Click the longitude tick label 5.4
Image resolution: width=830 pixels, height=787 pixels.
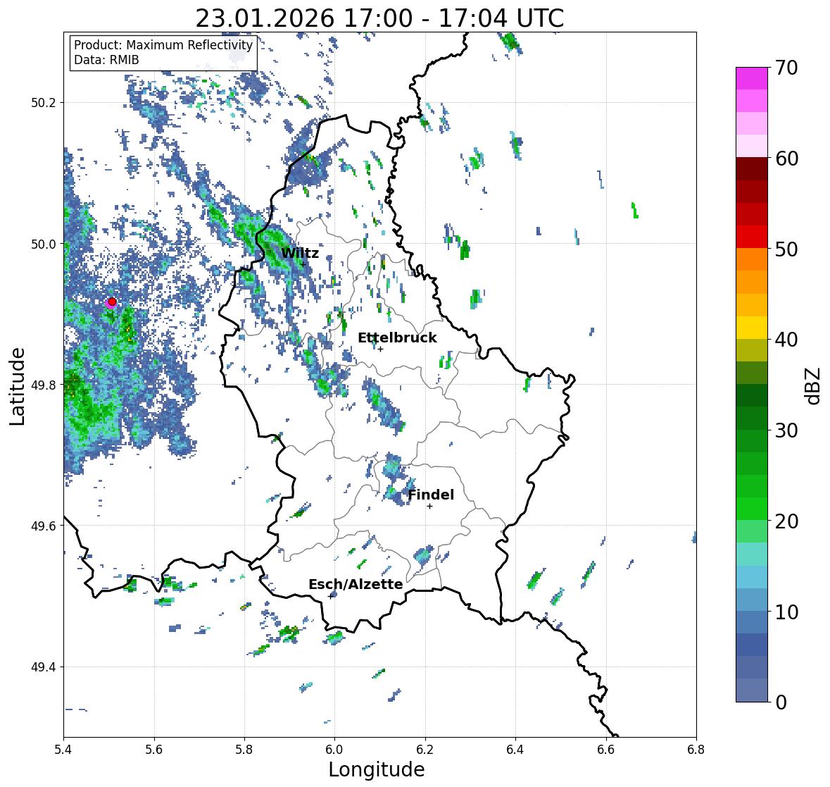tap(63, 750)
